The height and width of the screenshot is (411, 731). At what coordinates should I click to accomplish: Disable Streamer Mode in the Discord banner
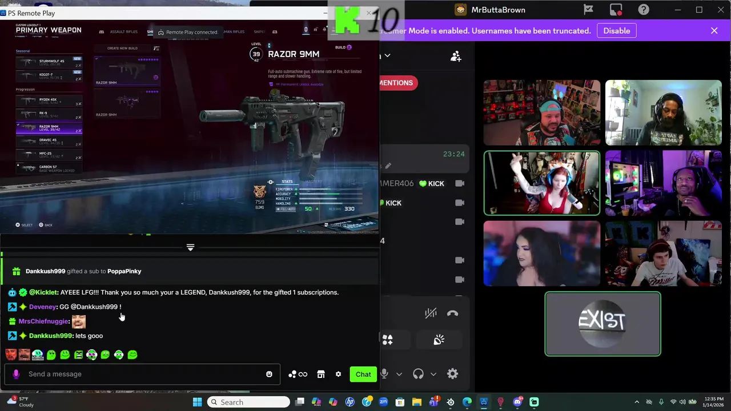(x=617, y=31)
